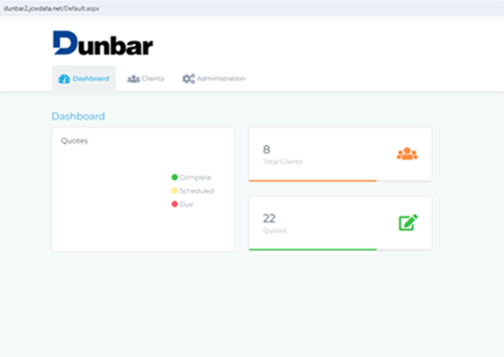Screen dimensions: 504x357
Task: Click the green Complete color dot
Action: click(x=175, y=177)
